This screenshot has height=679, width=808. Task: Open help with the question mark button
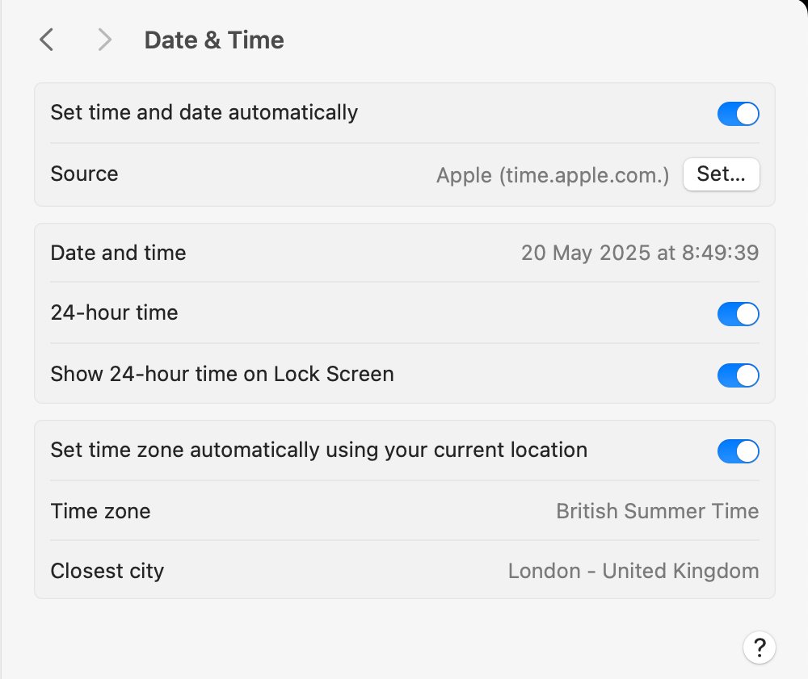coord(759,647)
